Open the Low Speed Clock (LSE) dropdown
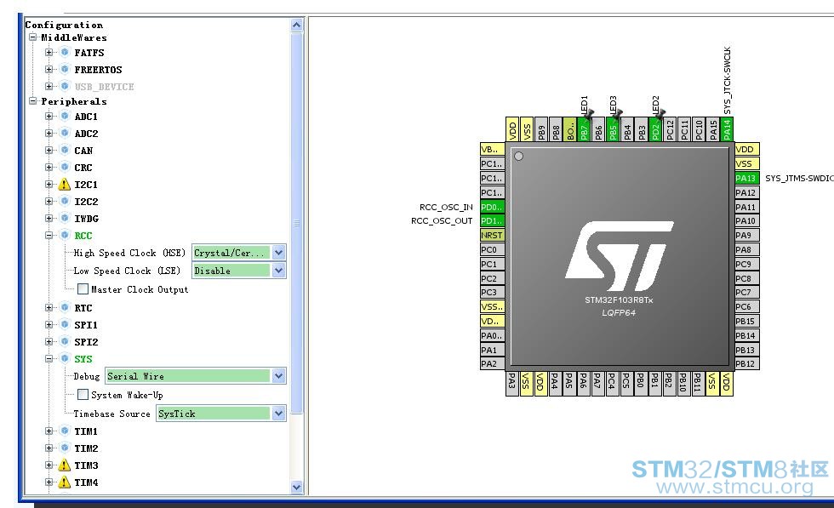This screenshot has width=834, height=508. tap(279, 271)
